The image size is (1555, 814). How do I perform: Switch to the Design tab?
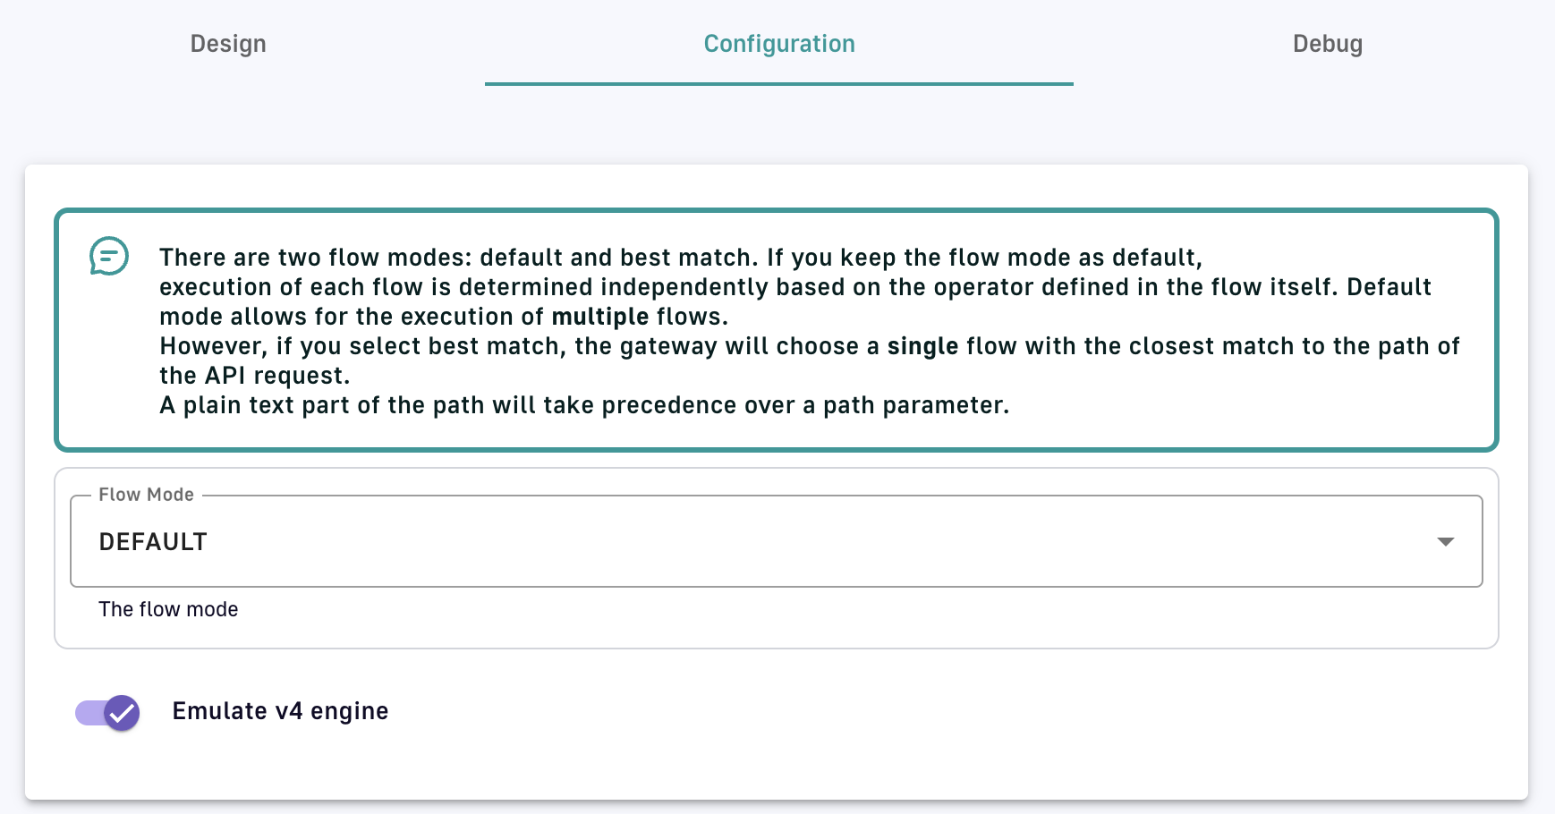(x=228, y=44)
